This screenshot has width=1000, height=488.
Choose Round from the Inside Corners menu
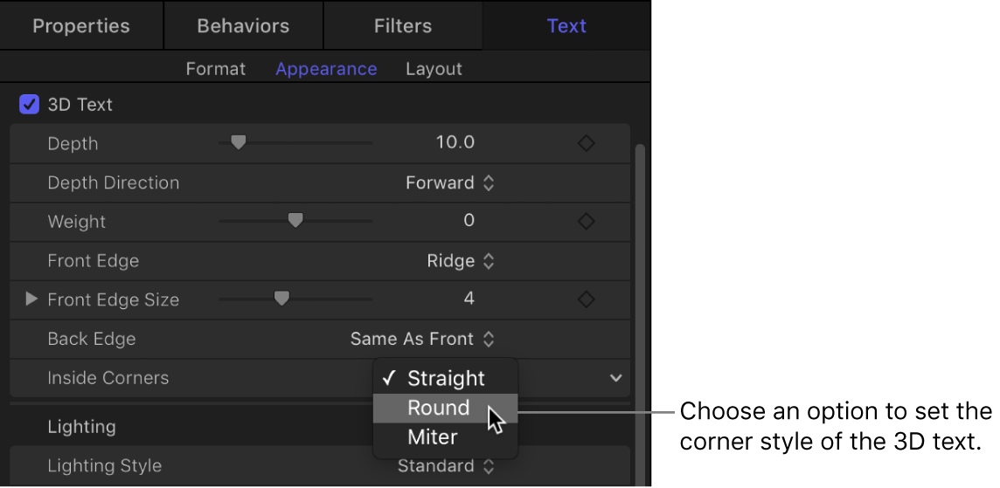click(x=439, y=408)
